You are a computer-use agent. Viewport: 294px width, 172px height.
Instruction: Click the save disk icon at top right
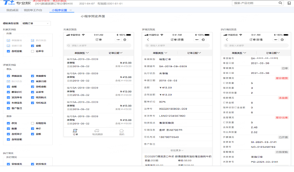tap(289, 3)
